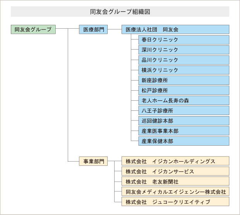Click 株式会社 ジュコークリエイティブ box

point(175,202)
